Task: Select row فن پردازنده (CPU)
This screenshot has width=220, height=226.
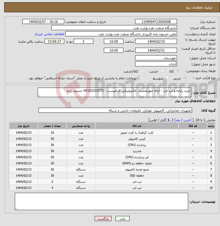Action: [x=112, y=157]
